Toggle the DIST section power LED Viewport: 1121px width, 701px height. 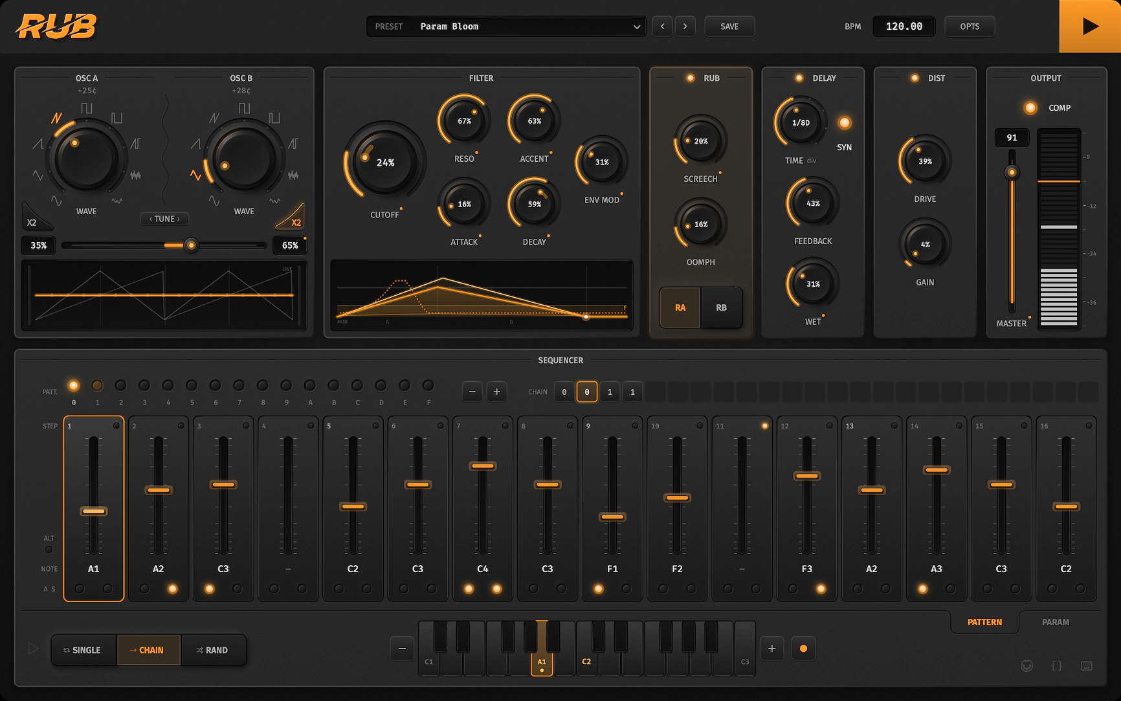click(915, 78)
